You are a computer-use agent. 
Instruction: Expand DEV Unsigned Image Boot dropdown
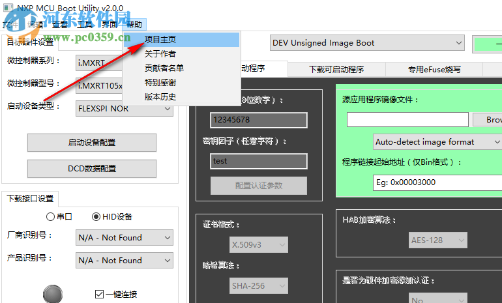(367, 43)
